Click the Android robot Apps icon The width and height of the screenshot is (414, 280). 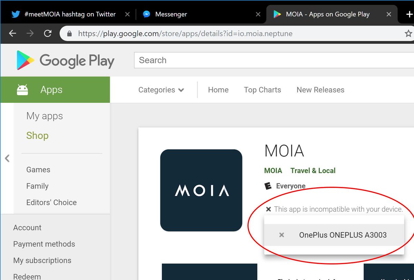pyautogui.click(x=22, y=90)
